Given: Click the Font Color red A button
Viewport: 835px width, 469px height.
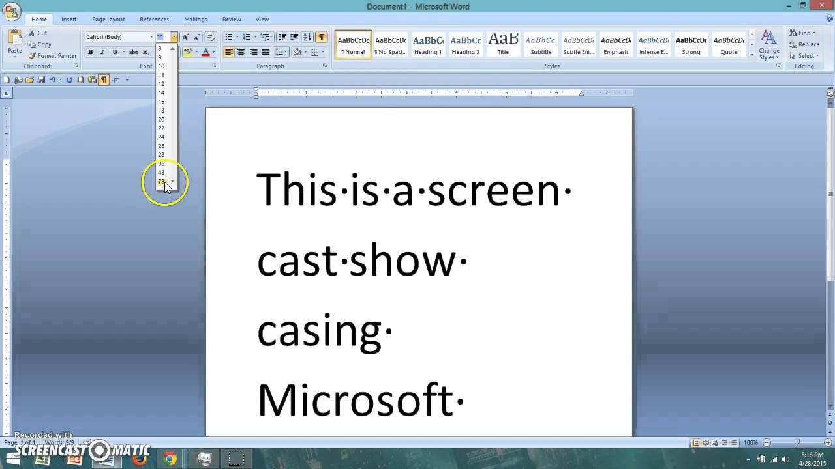Looking at the screenshot, I should tap(205, 52).
